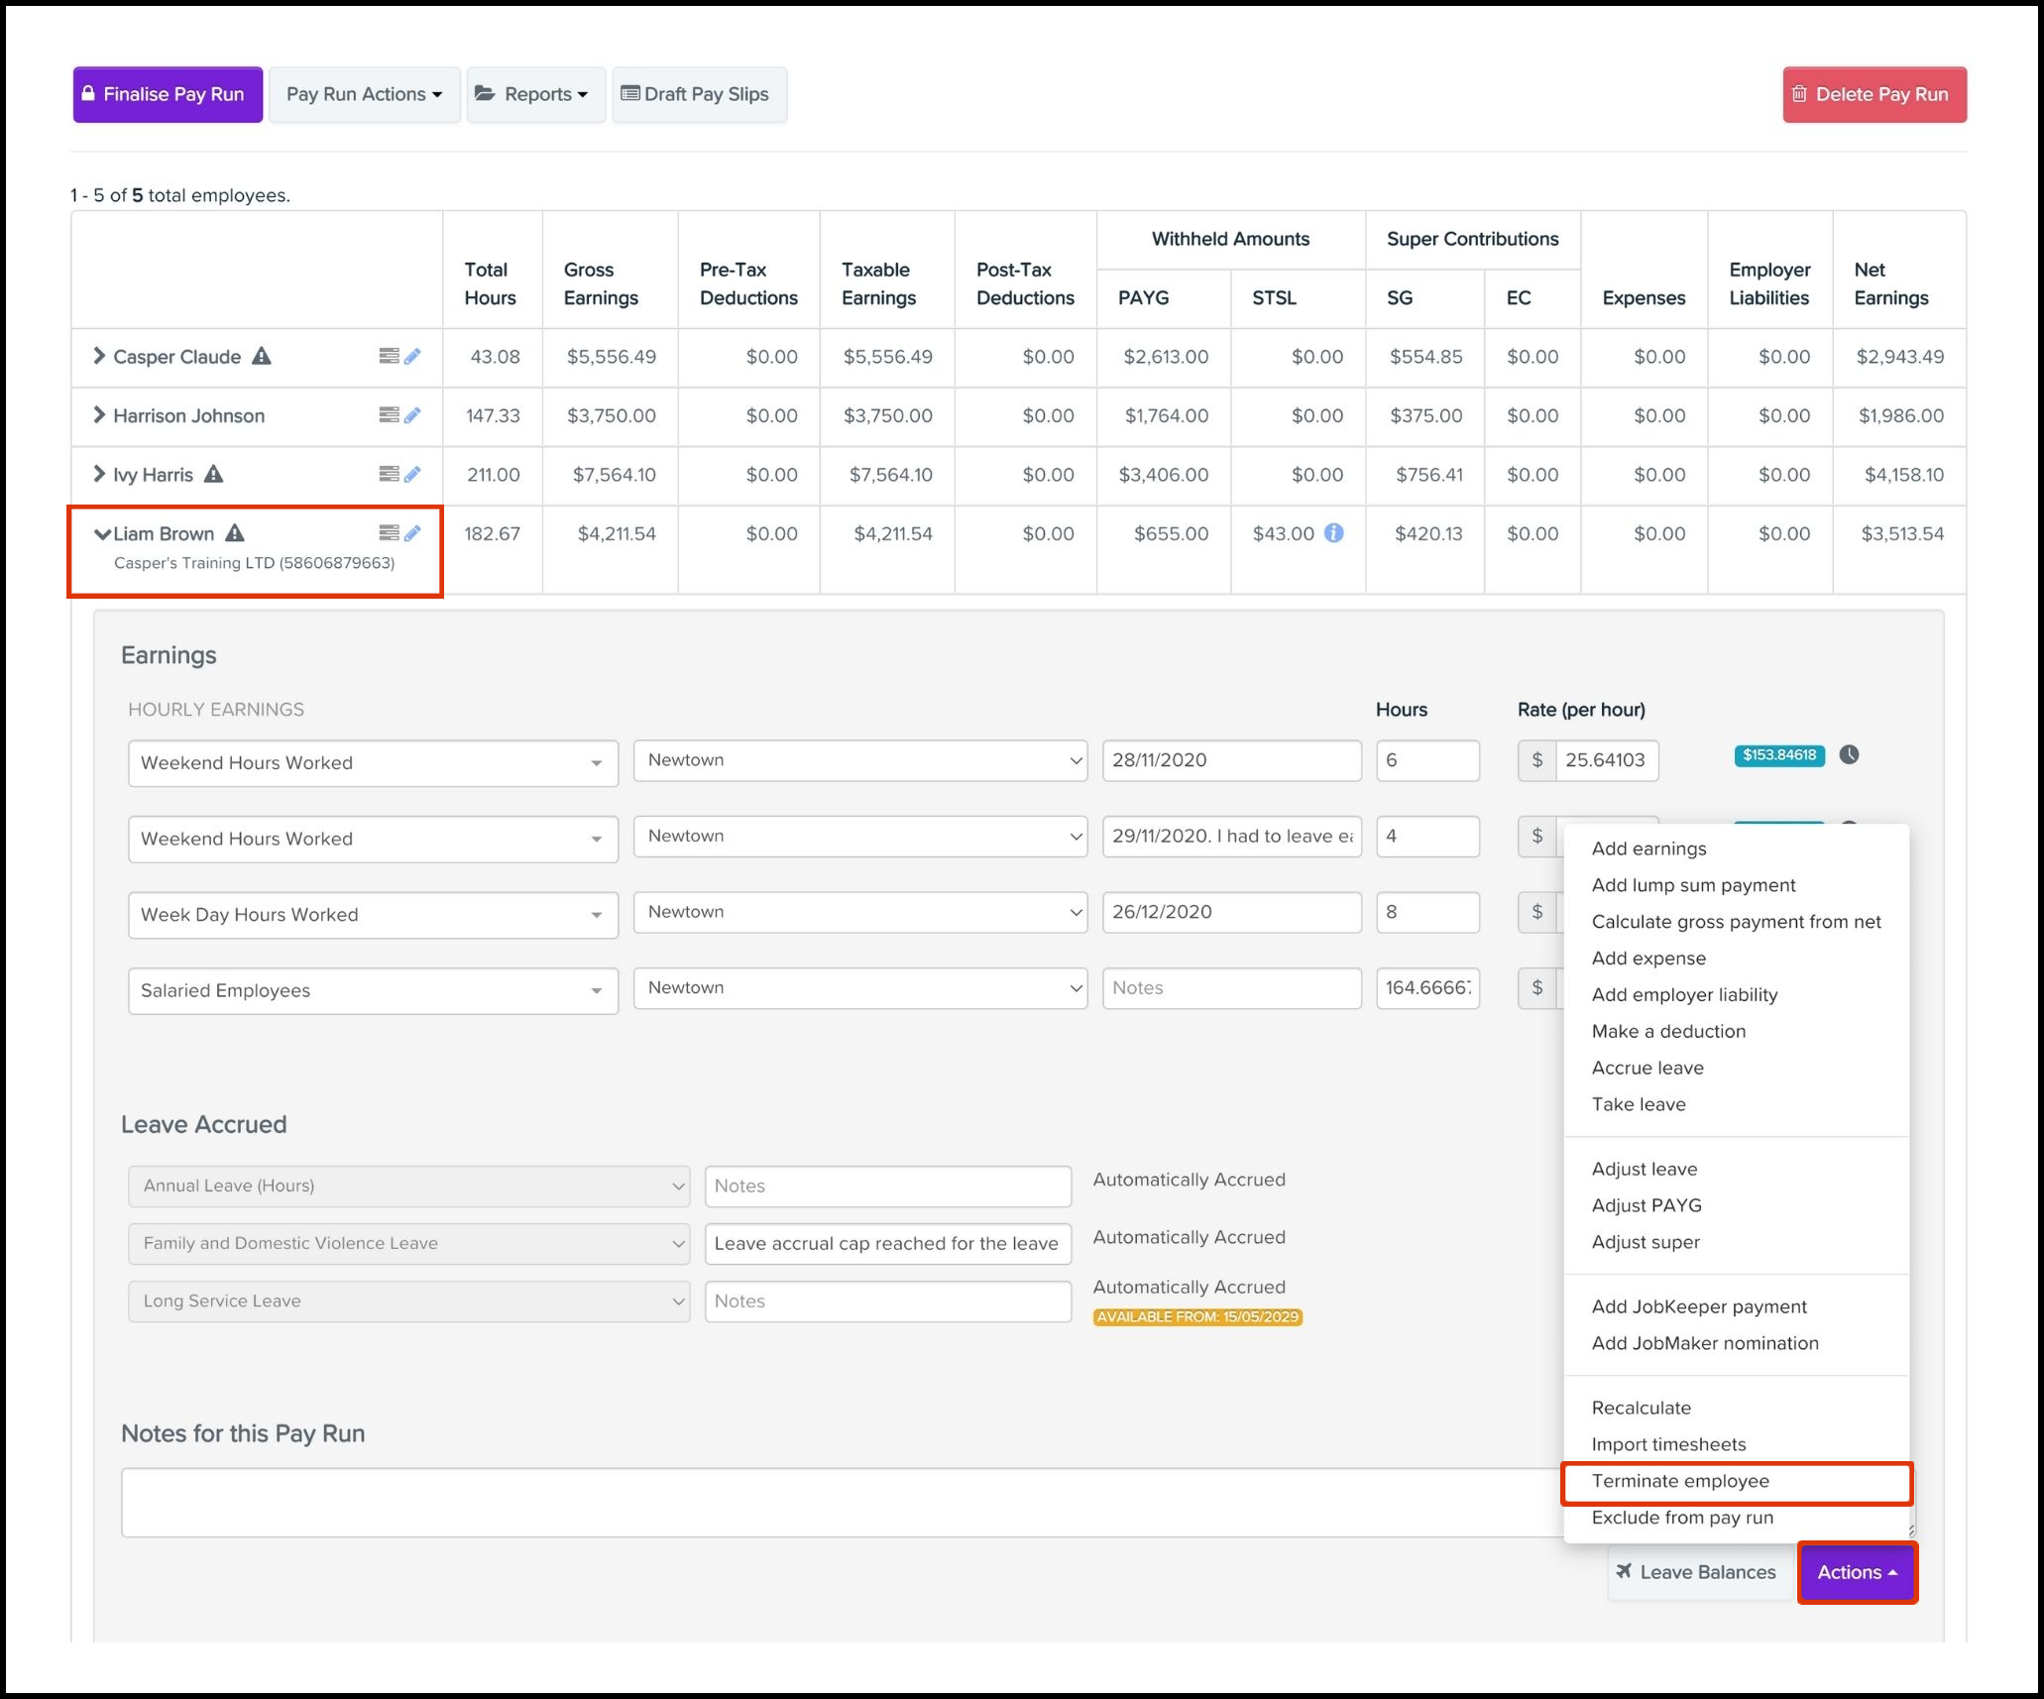Expand Casper Claude's row

pyautogui.click(x=99, y=356)
